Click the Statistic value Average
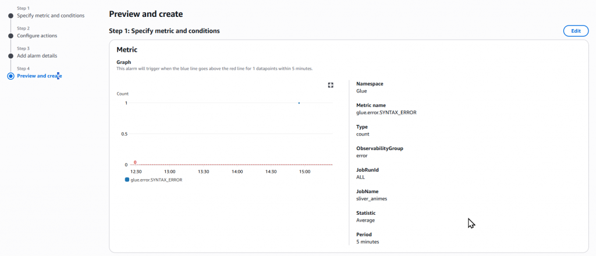The image size is (596, 256). pos(366,220)
